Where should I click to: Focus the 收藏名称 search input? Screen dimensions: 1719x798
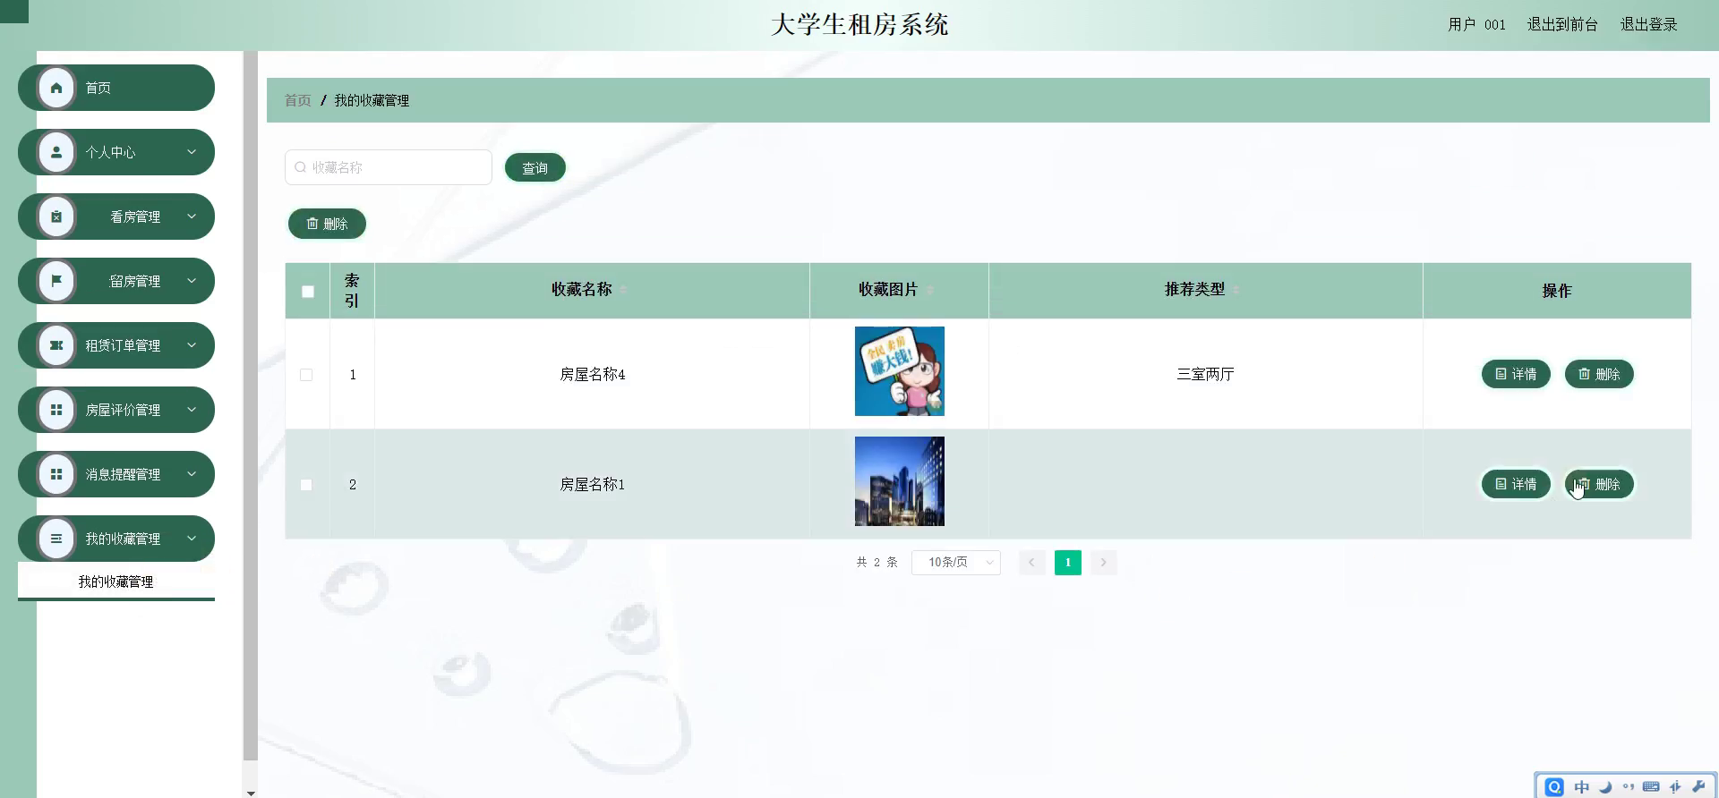click(x=389, y=167)
